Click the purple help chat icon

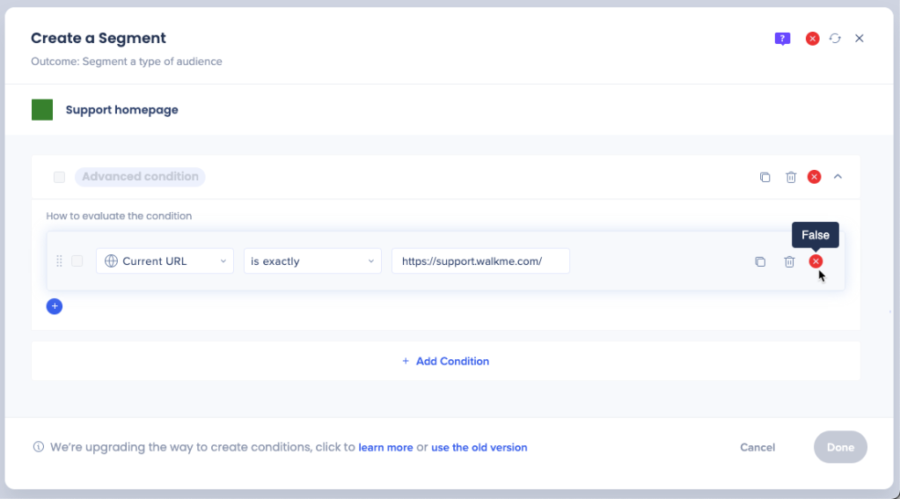[782, 39]
